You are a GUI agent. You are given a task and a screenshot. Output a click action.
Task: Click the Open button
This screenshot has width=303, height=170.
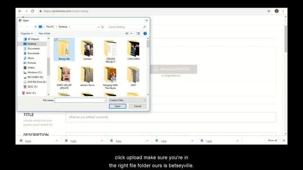click(117, 106)
